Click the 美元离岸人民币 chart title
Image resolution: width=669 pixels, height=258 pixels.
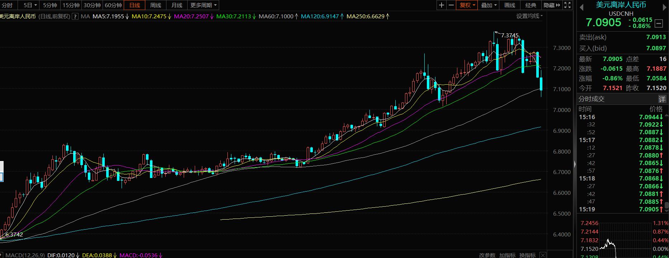(18, 16)
